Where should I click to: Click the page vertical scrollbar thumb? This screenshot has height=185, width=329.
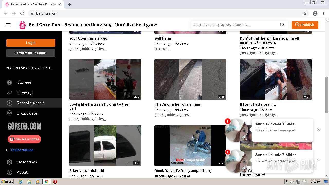327,95
